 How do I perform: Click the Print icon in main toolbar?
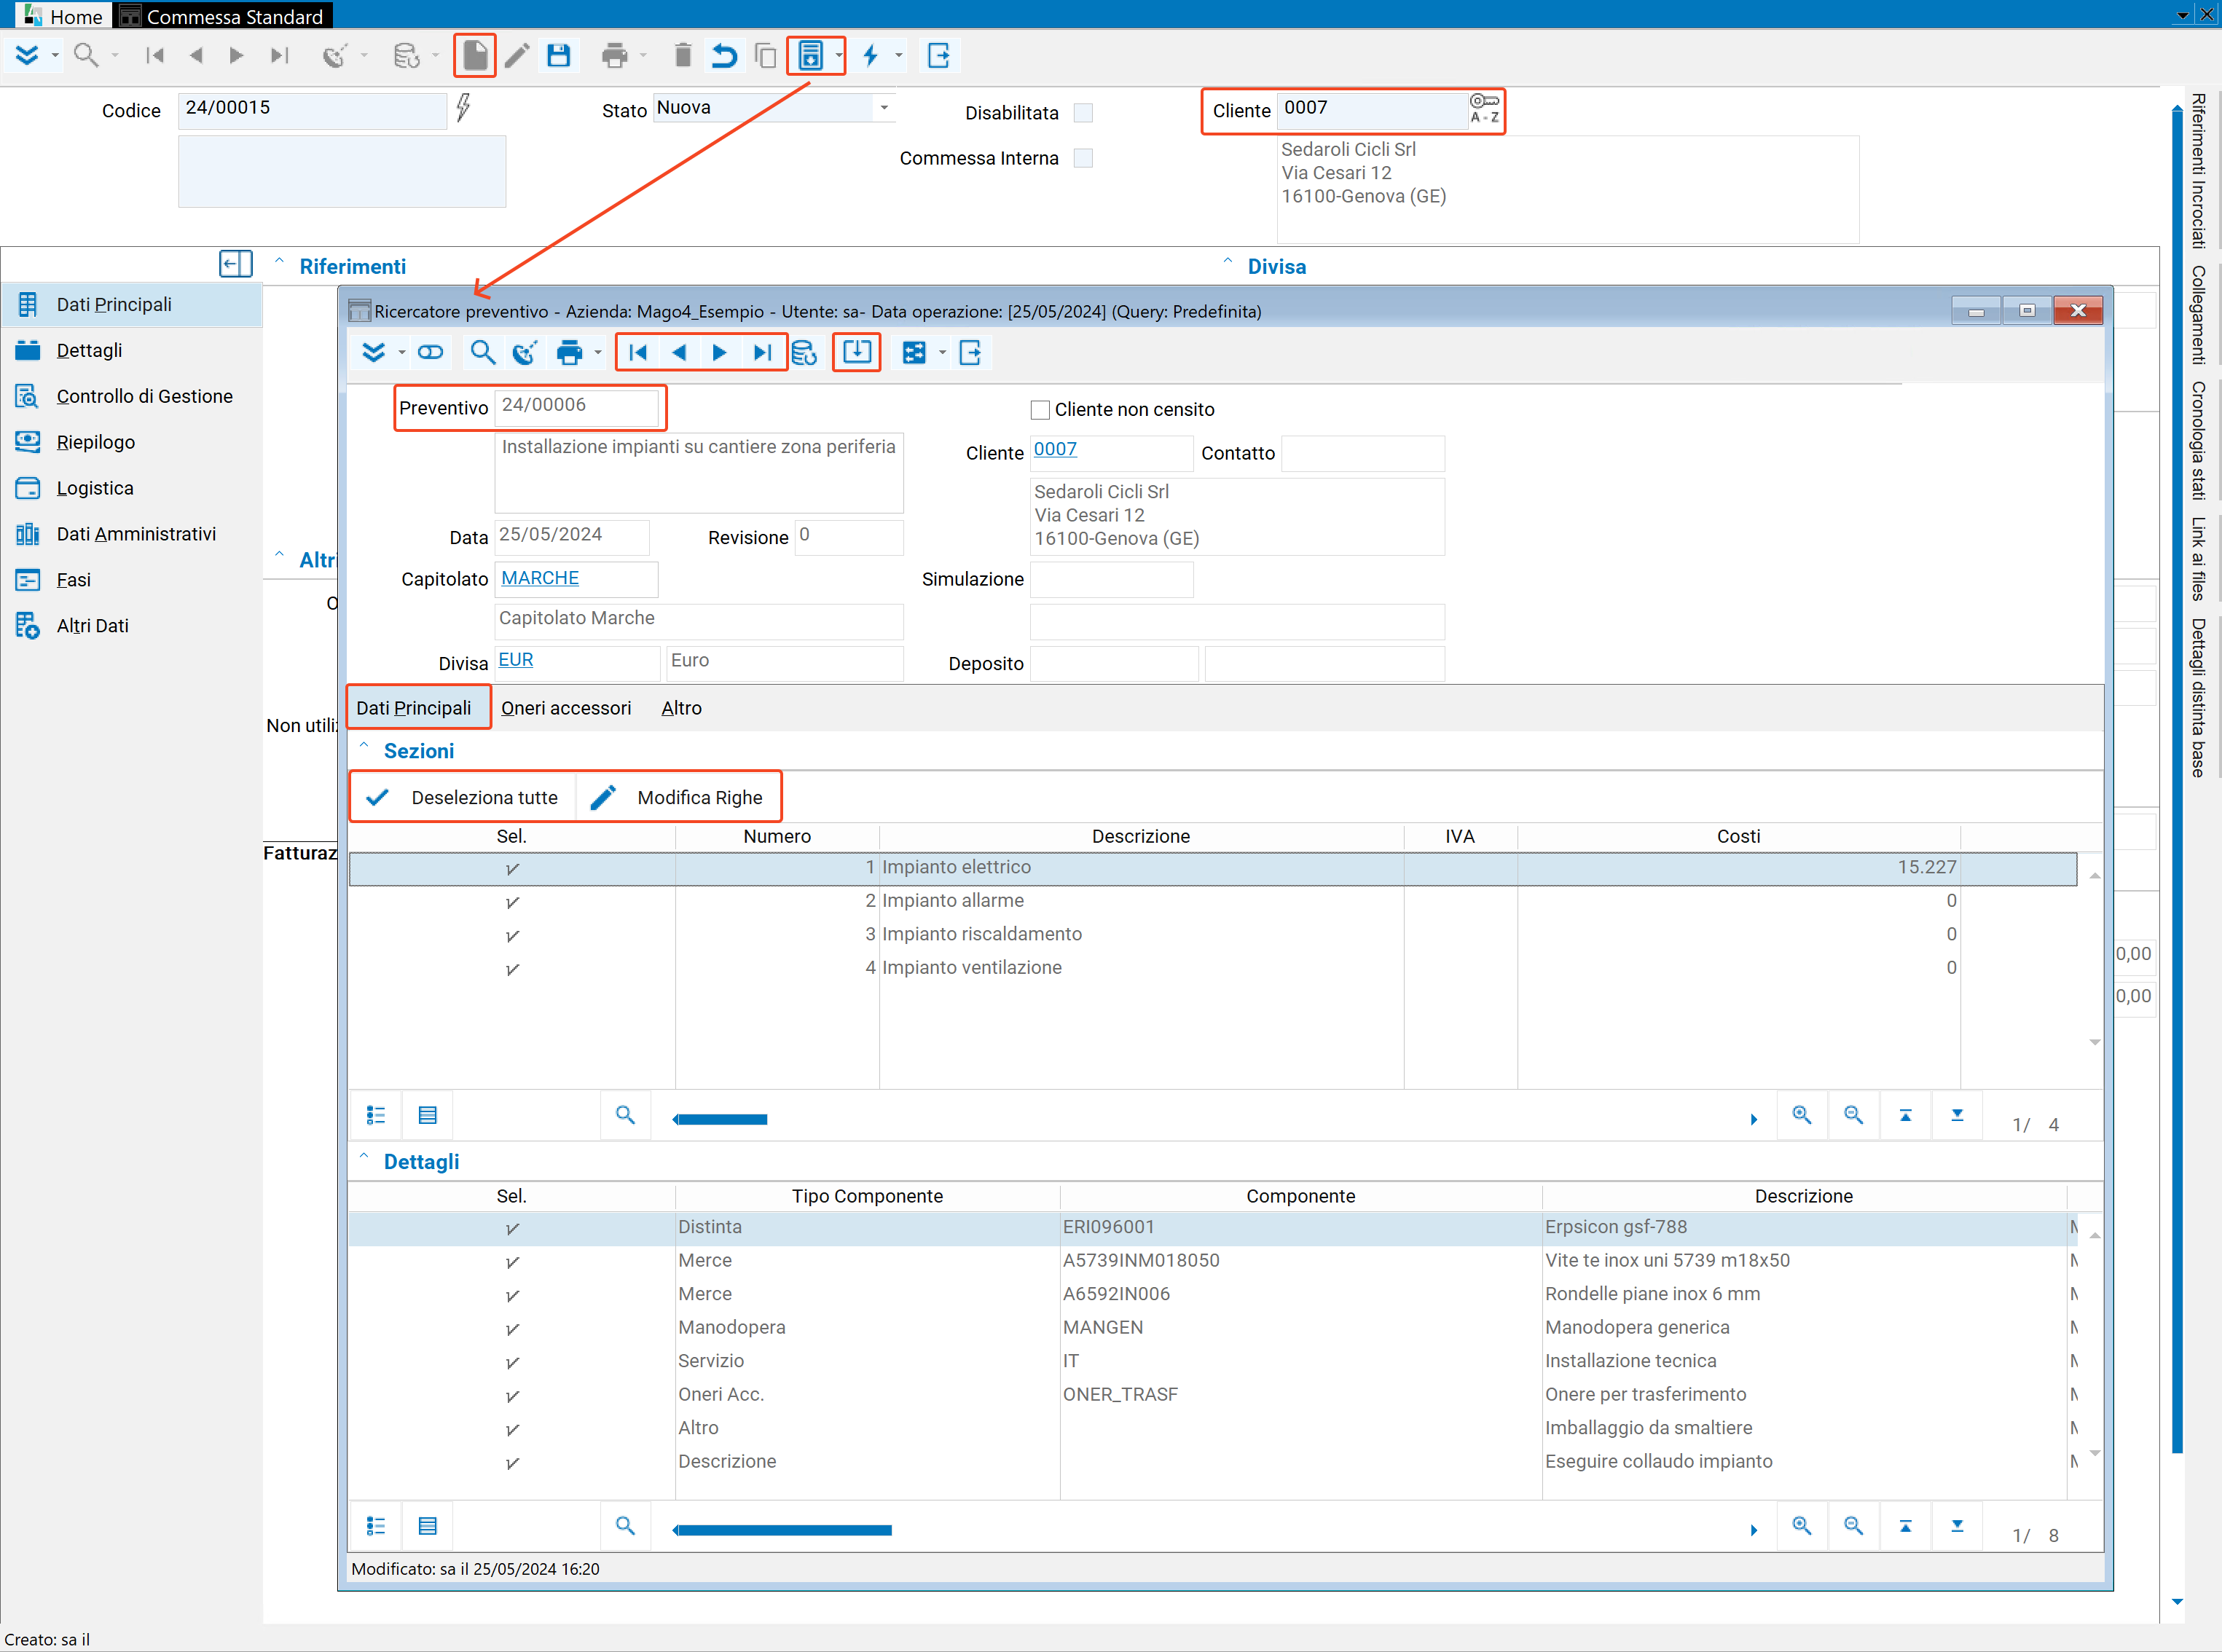click(615, 55)
